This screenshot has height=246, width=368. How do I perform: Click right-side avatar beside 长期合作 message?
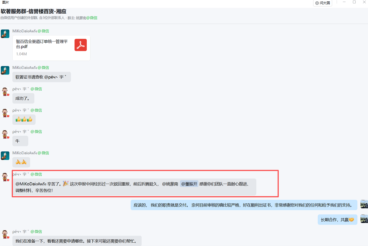coord(364,219)
